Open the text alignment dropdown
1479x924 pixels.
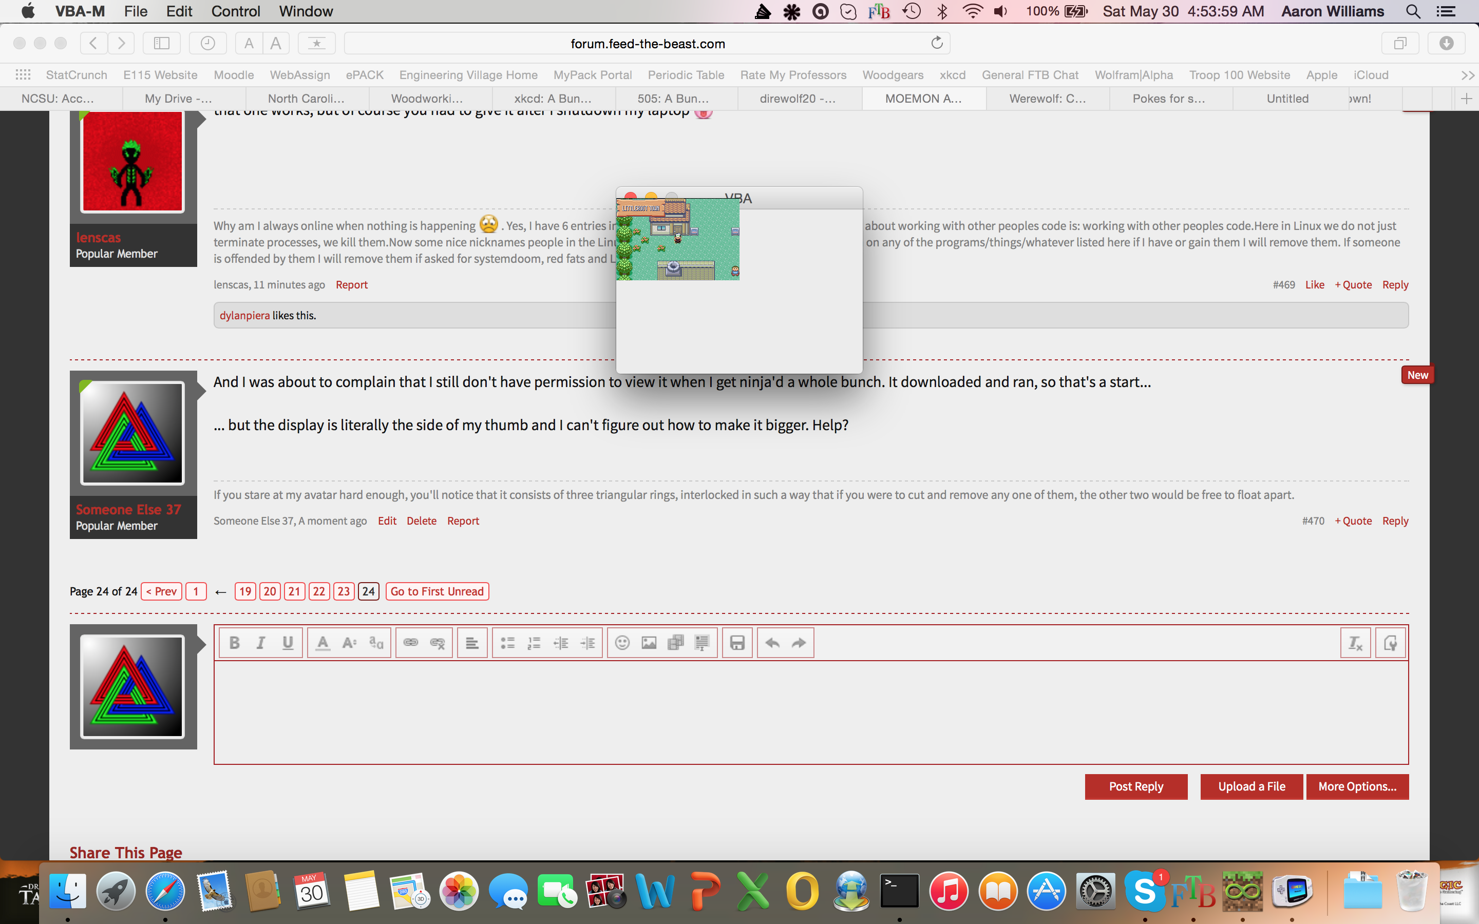472,643
